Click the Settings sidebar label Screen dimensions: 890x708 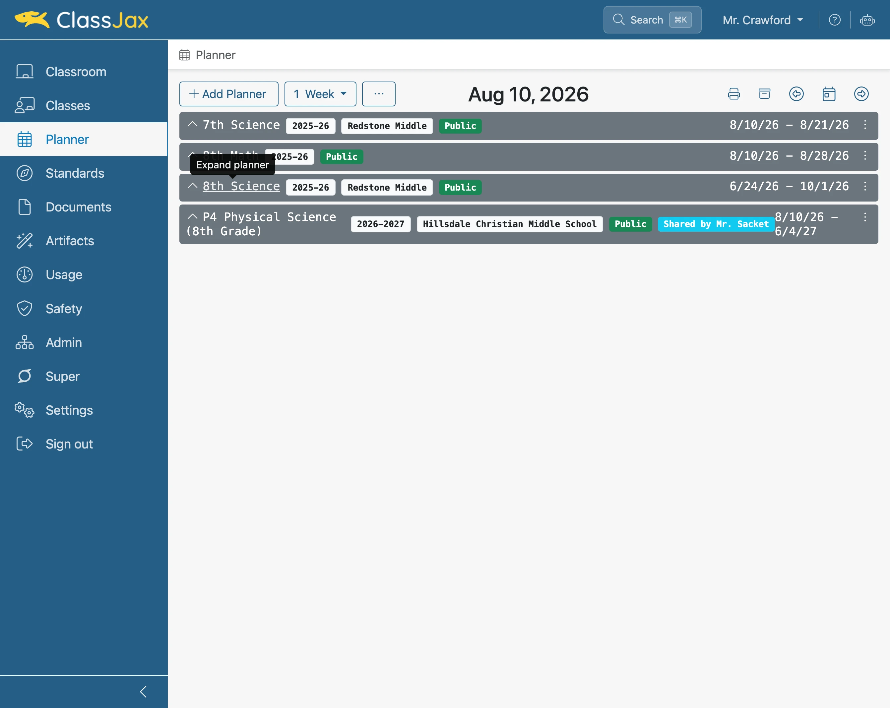click(x=69, y=410)
